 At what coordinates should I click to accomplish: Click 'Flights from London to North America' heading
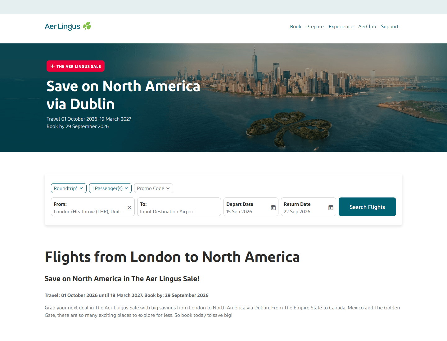(x=172, y=257)
